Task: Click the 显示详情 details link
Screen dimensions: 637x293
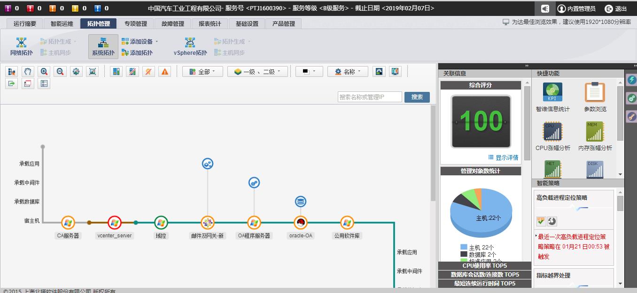Action: (x=505, y=158)
